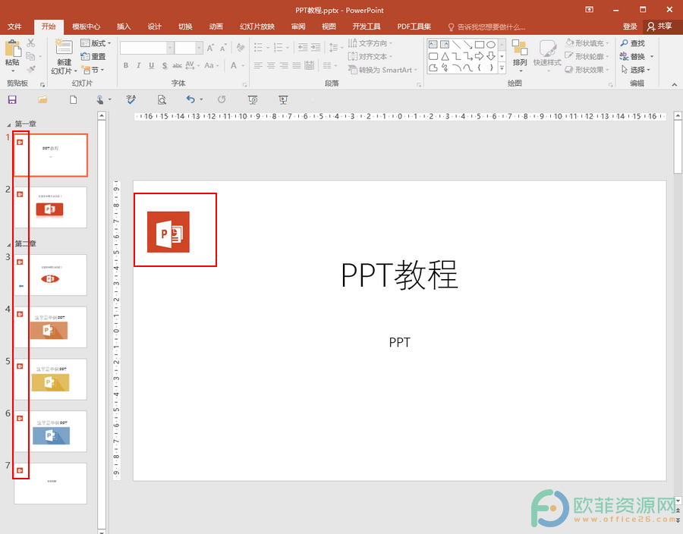The image size is (683, 534).
Task: Click the bullet list icon
Action: pyautogui.click(x=258, y=48)
